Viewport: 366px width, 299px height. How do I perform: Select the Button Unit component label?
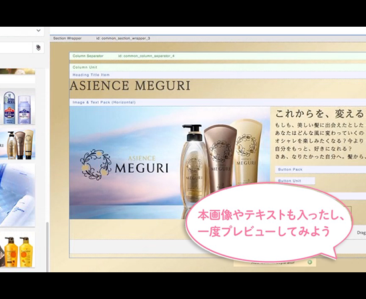pos(295,181)
